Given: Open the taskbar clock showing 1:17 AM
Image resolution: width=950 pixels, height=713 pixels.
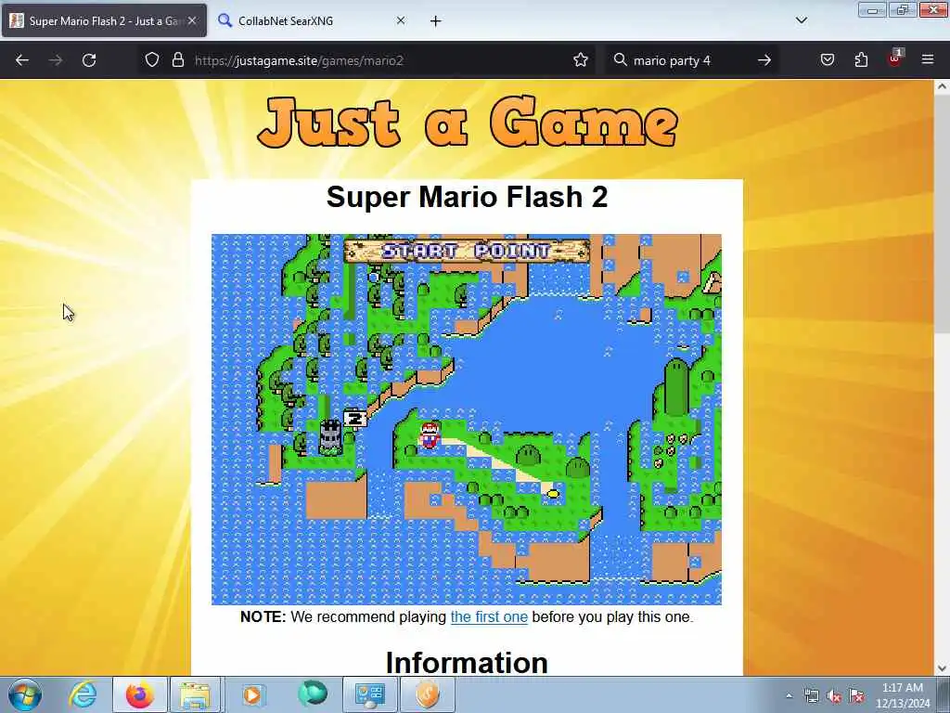Looking at the screenshot, I should click(903, 695).
